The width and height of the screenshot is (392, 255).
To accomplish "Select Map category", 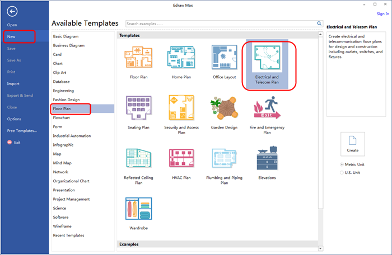I will click(x=57, y=154).
